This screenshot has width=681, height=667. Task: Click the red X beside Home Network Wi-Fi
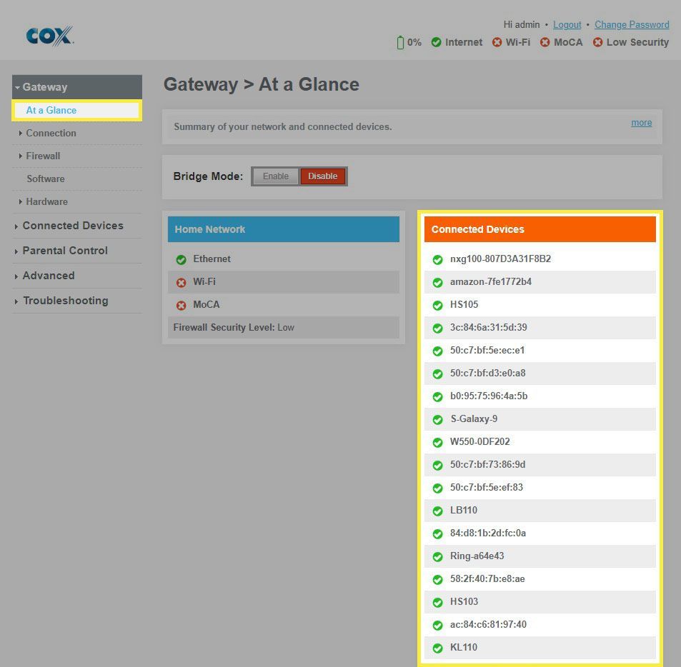181,283
